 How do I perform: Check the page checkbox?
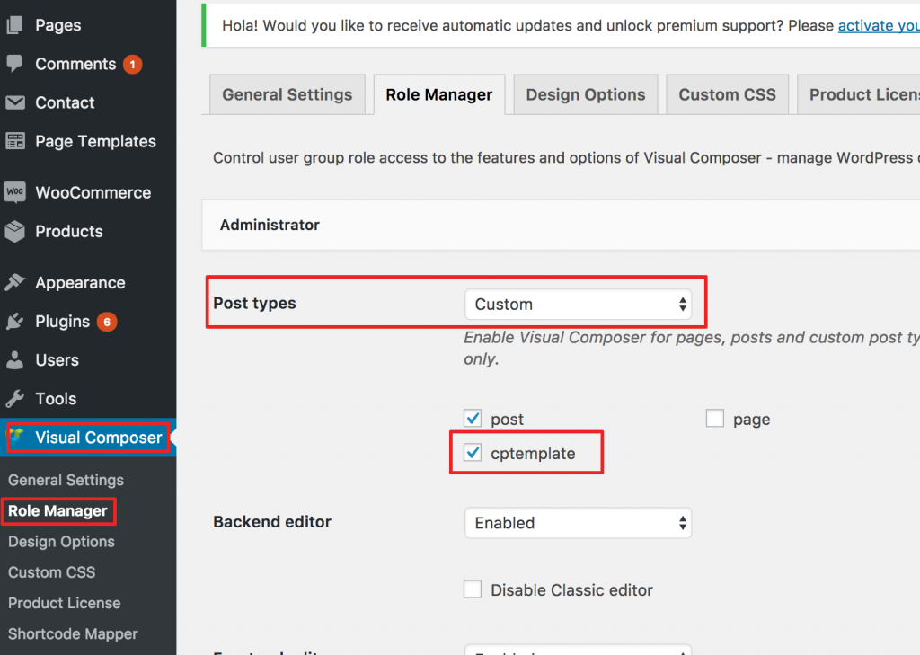(x=714, y=419)
